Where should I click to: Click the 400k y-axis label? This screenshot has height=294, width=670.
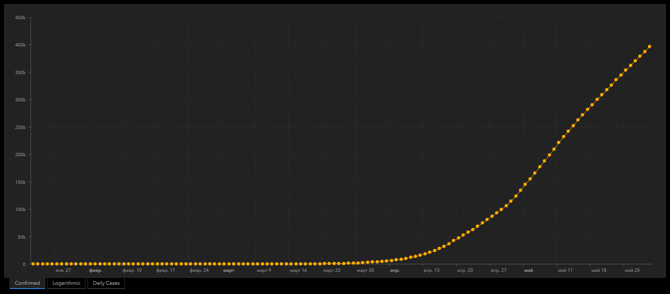(21, 45)
